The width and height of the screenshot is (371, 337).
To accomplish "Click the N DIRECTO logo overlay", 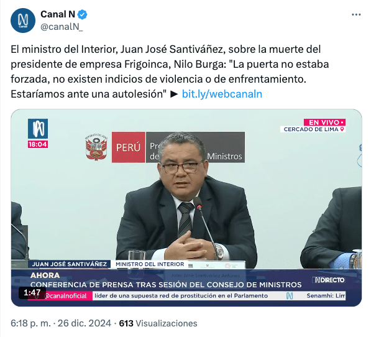I will pyautogui.click(x=329, y=280).
